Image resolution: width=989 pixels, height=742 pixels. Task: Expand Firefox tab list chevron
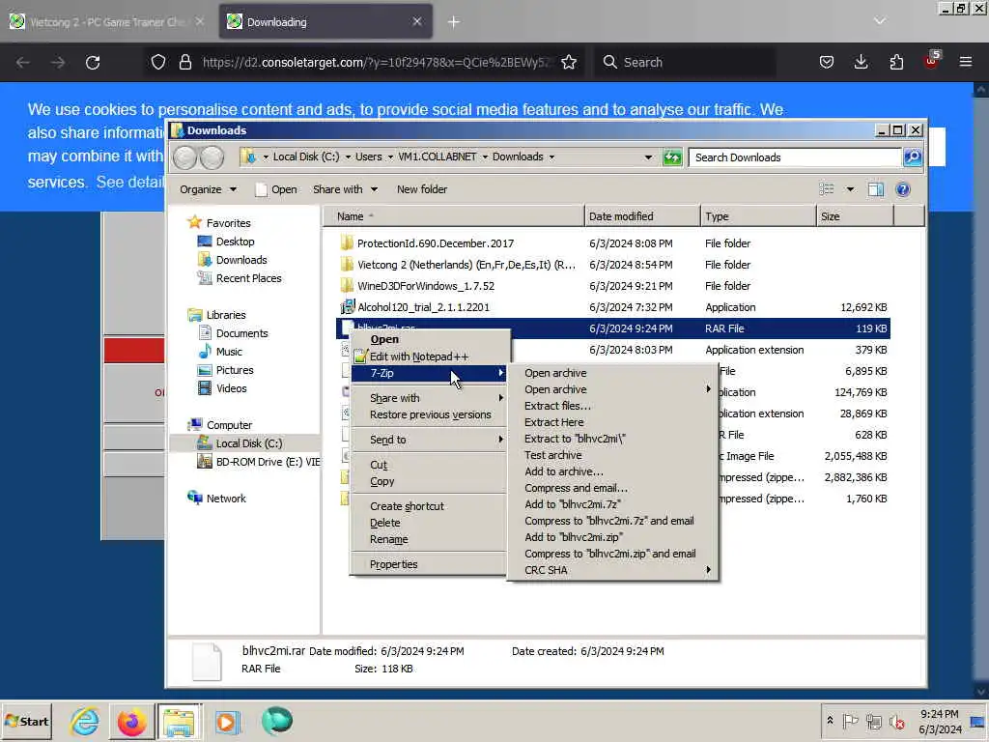[879, 21]
